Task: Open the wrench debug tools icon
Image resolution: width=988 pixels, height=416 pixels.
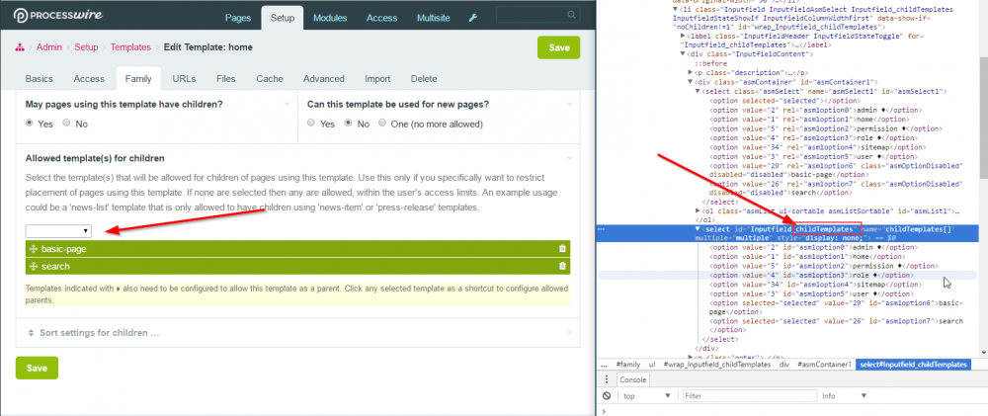Action: [x=473, y=18]
